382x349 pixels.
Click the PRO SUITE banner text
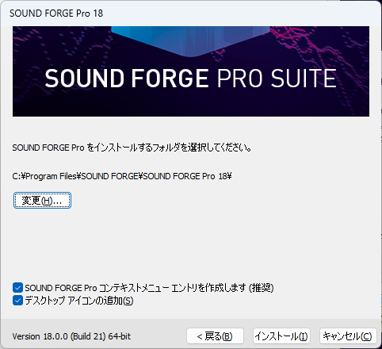pos(277,79)
